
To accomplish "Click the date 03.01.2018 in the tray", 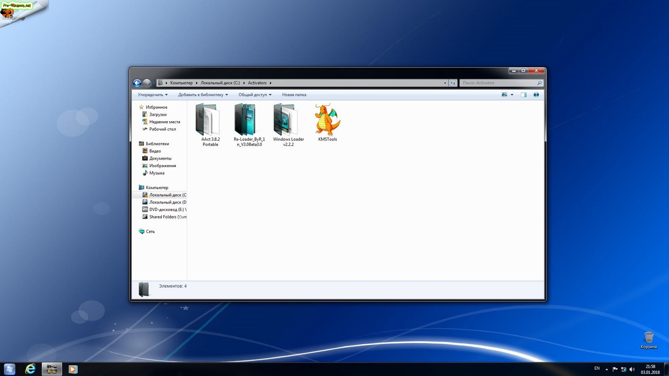I will point(650,372).
